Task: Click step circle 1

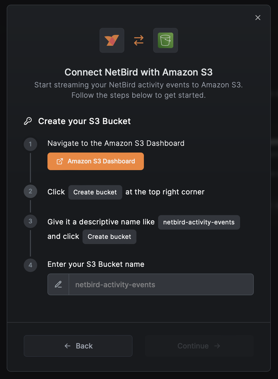Action: tap(30, 144)
